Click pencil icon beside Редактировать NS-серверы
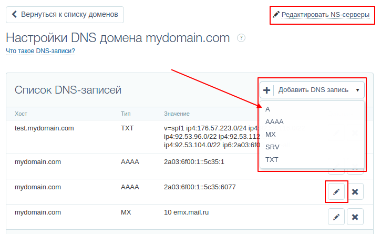 tap(276, 15)
